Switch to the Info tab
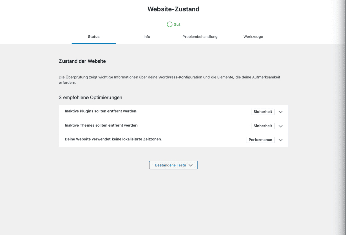 (147, 37)
